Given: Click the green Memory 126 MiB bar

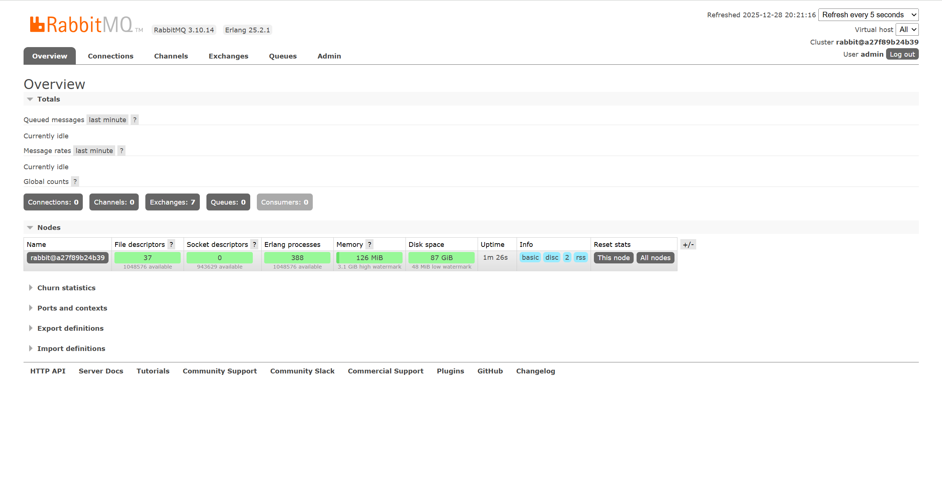Looking at the screenshot, I should pos(369,258).
